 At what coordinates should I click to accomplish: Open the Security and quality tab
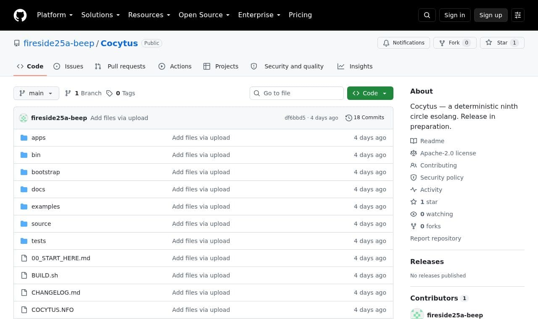287,66
